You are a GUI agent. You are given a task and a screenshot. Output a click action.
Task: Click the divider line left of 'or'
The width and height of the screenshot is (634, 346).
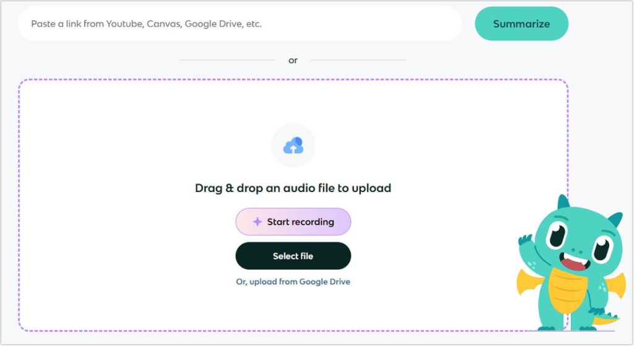click(227, 60)
